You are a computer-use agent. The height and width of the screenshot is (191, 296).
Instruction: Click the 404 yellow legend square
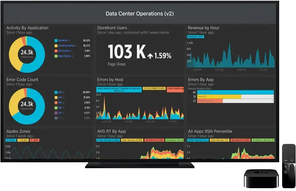point(56,97)
